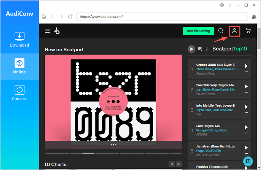The height and width of the screenshot is (170, 261).
Task: Play Lost Original Mix track
Action: [246, 127]
